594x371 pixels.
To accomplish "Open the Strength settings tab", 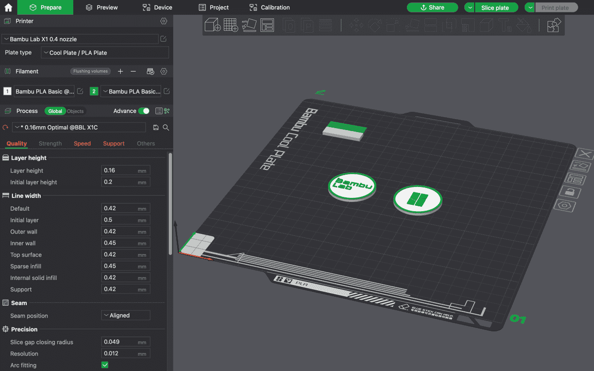I will [50, 143].
